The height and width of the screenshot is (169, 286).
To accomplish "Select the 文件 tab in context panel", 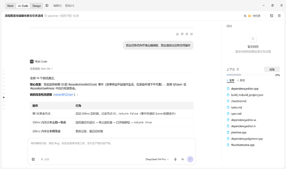I will pyautogui.click(x=230, y=80).
